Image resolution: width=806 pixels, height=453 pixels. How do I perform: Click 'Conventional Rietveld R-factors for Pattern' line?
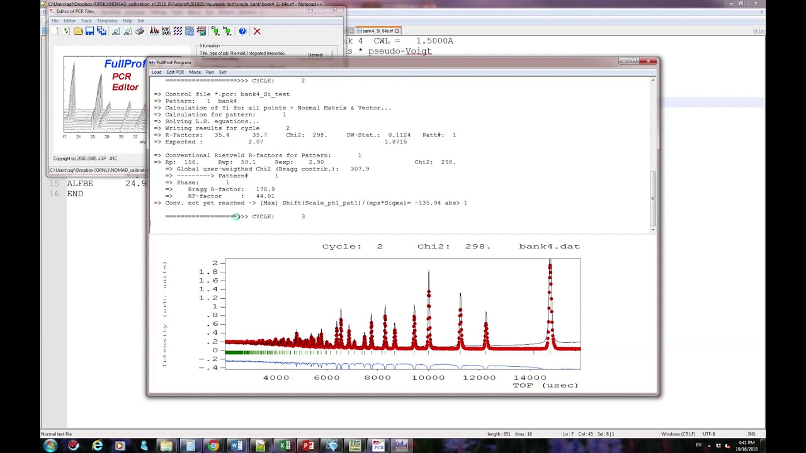pos(258,155)
